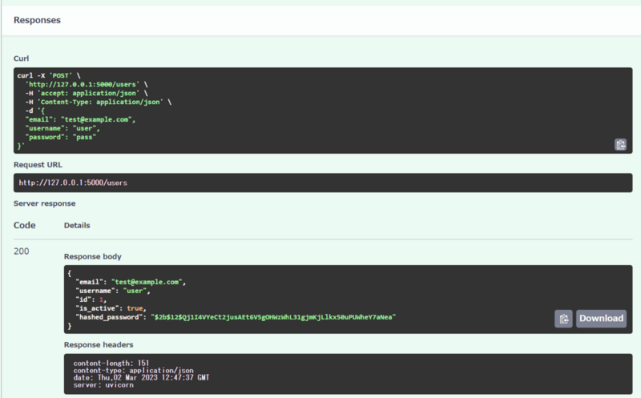Click the 'accept: application/json' header line
Image resolution: width=641 pixels, height=398 pixels.
click(87, 93)
